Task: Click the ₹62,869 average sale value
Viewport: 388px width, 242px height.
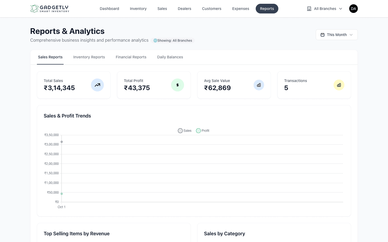Action: coord(217,88)
